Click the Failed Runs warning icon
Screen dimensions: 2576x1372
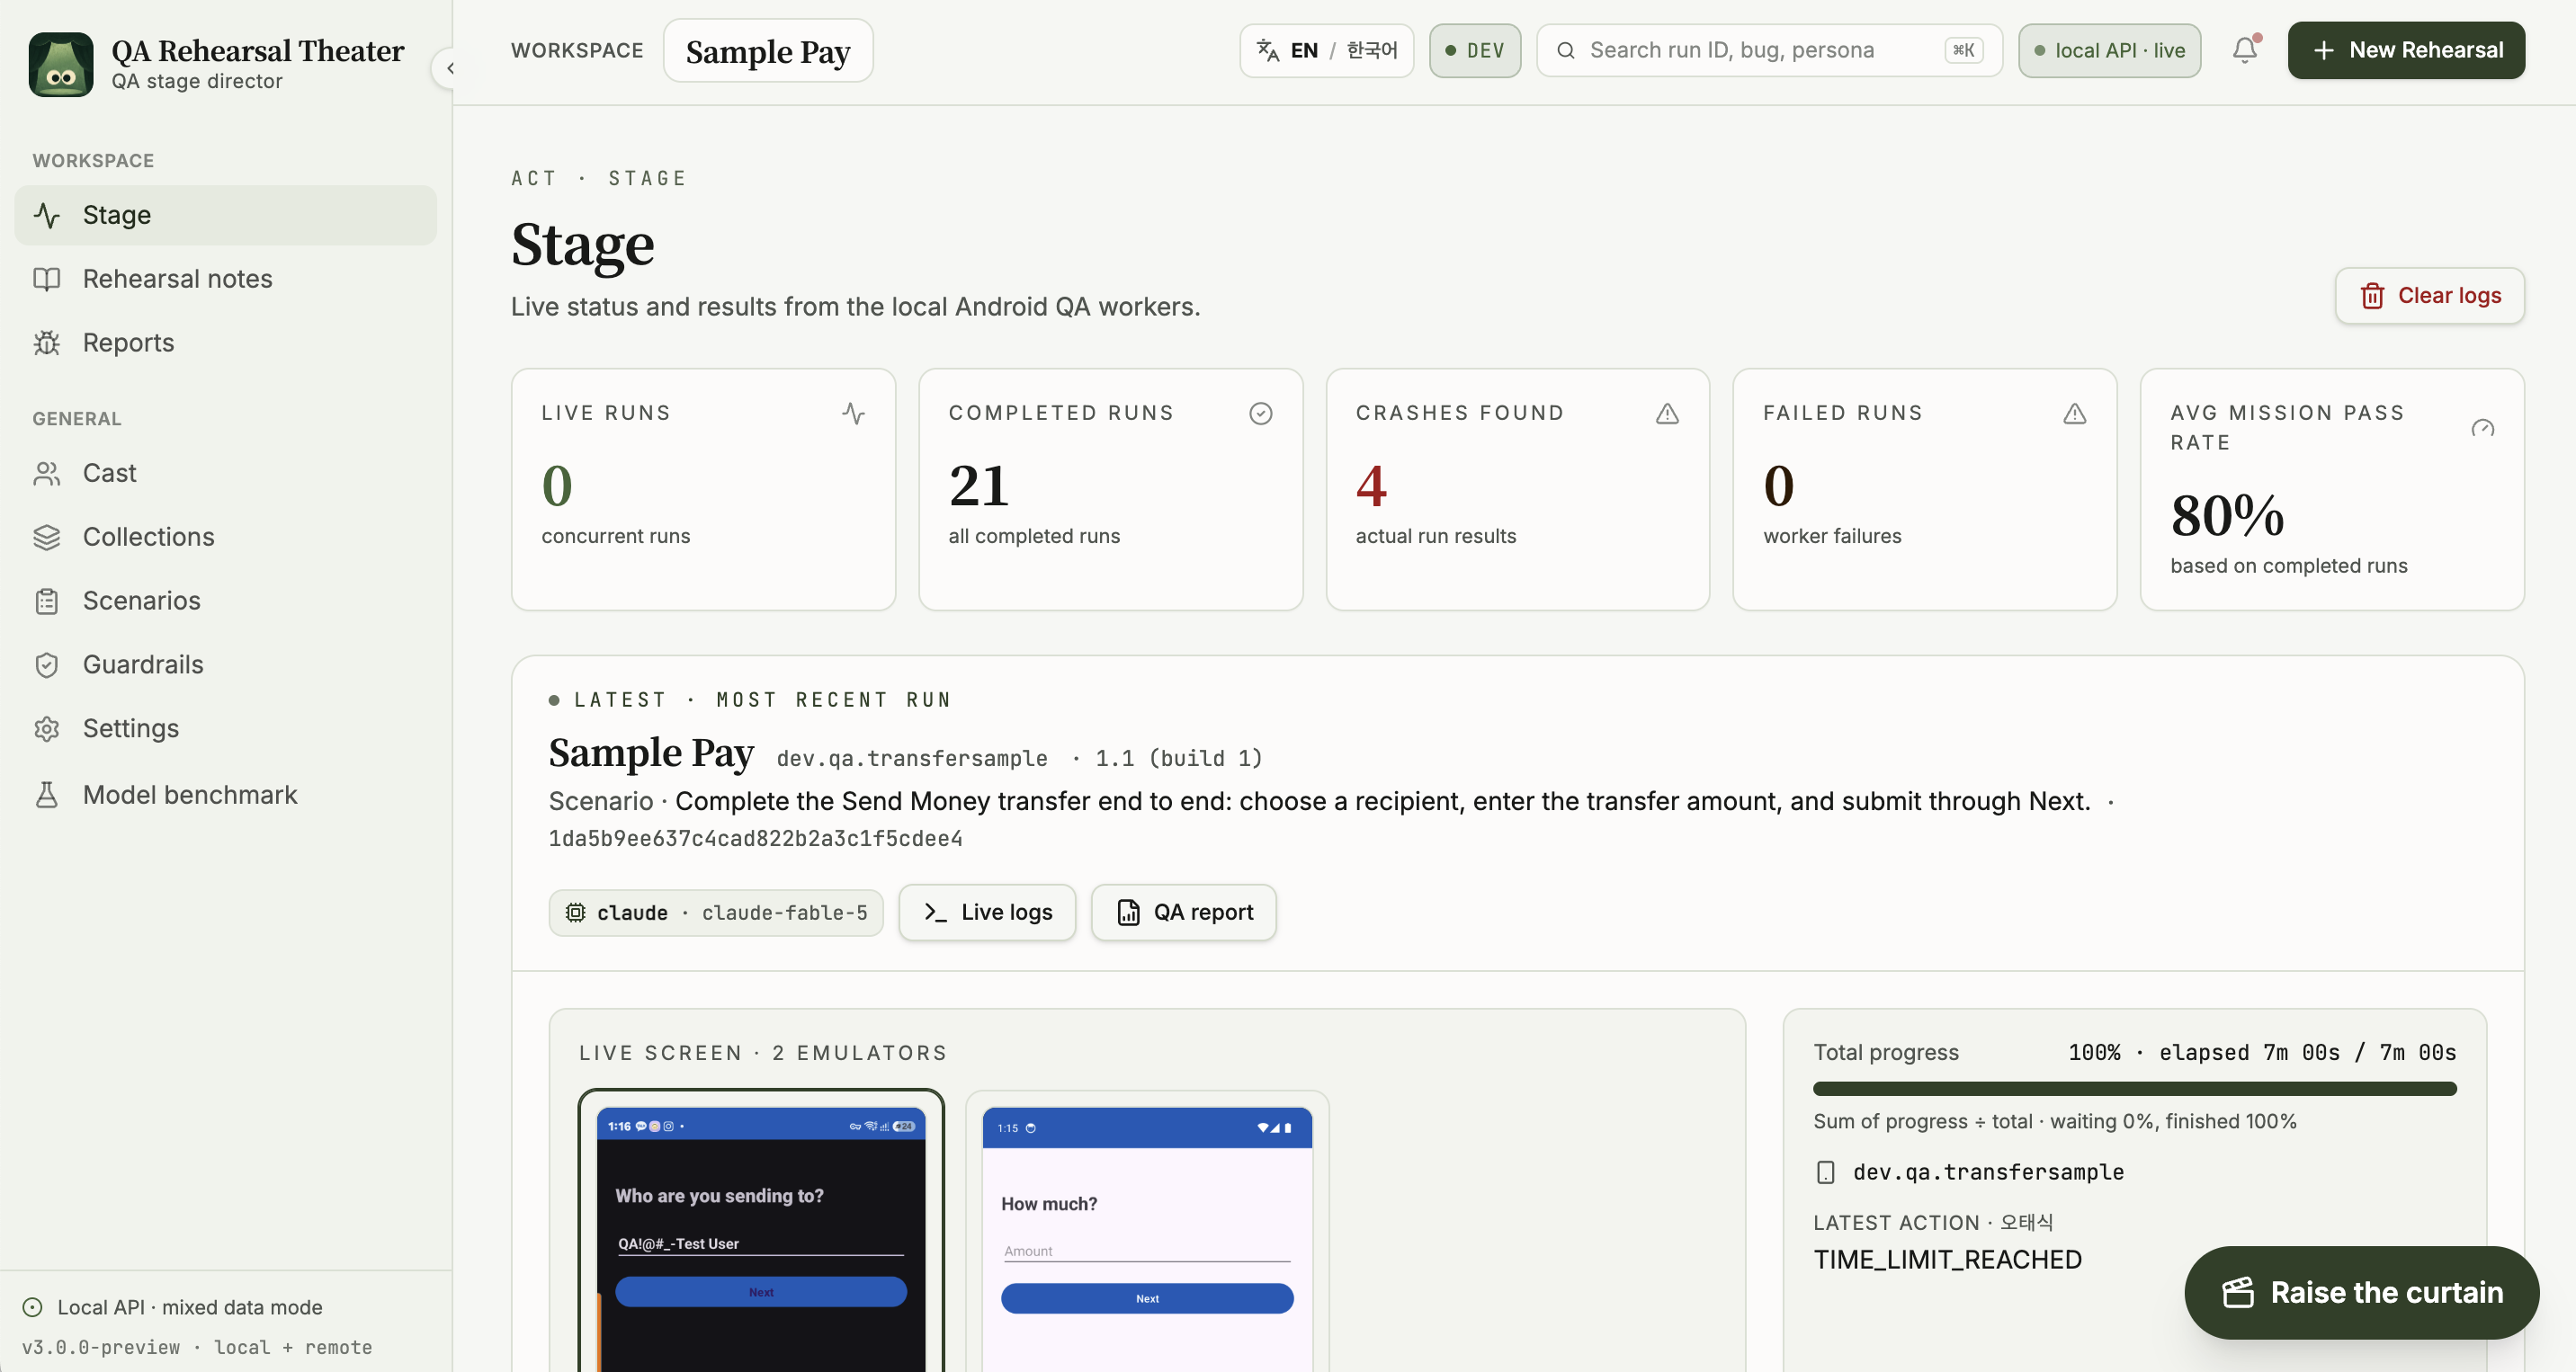(2074, 413)
